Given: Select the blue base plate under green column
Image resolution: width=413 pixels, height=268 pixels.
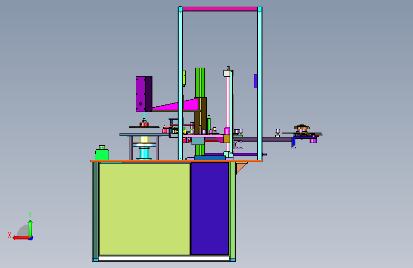Looking at the screenshot, I should [210, 158].
